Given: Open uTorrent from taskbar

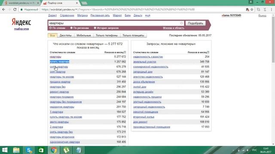Looking at the screenshot, I should click(x=66, y=150).
